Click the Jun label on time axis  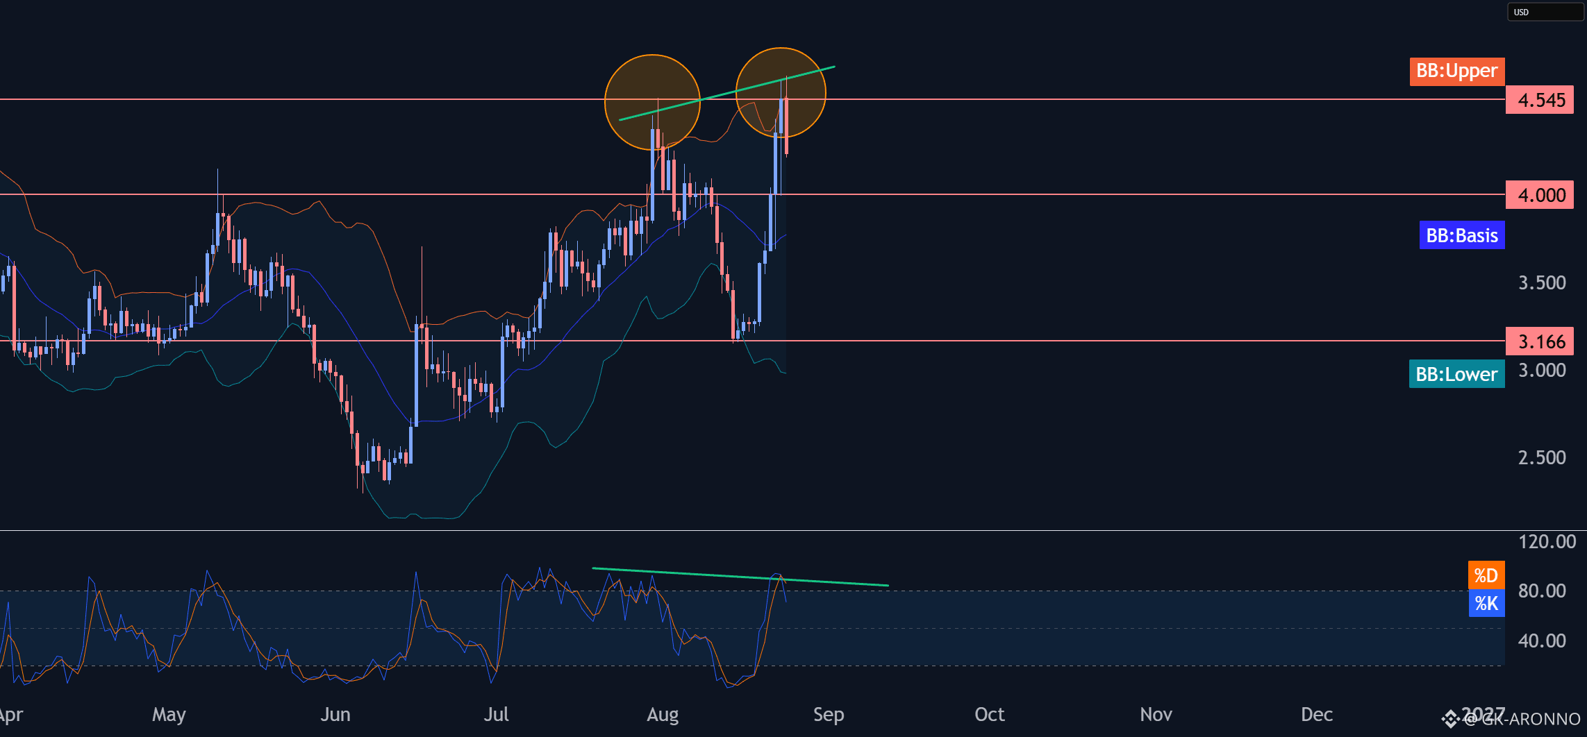point(335,714)
